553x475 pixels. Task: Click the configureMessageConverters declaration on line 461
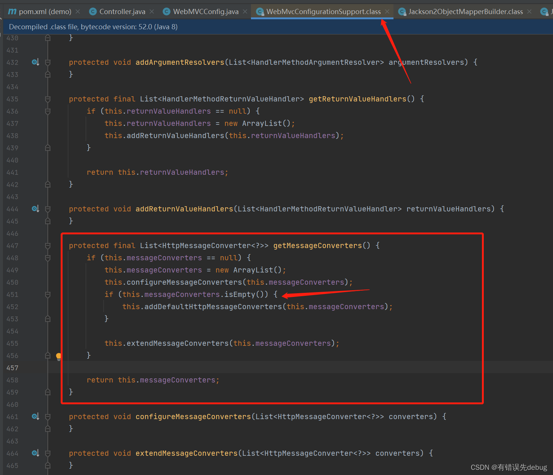(x=193, y=417)
